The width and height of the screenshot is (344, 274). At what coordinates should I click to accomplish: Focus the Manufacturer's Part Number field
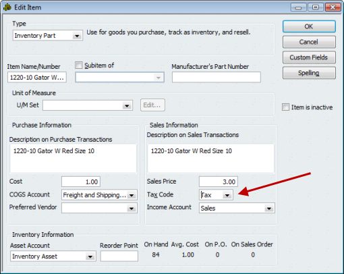coord(217,78)
